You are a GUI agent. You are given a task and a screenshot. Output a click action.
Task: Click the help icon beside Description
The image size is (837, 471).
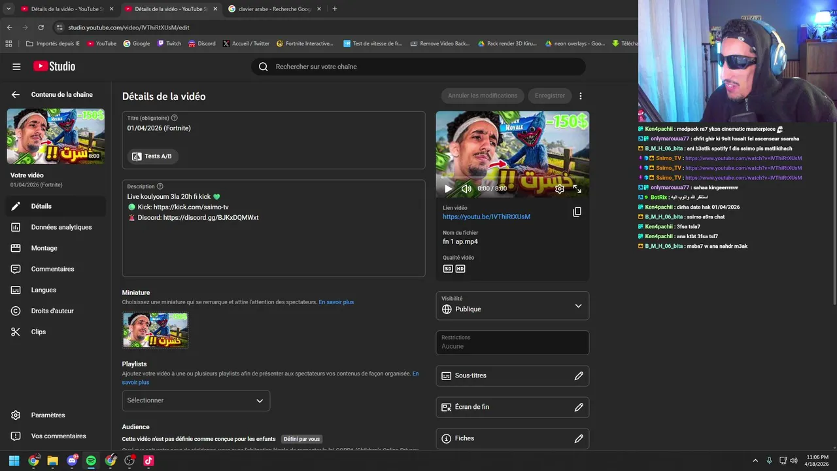[x=160, y=186]
